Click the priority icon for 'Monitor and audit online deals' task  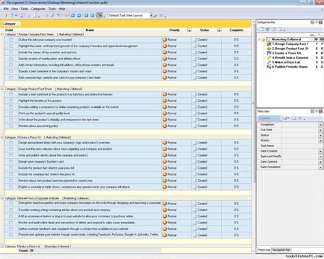165,223
